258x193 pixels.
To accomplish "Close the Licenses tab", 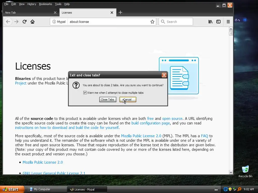I will 112,13.
